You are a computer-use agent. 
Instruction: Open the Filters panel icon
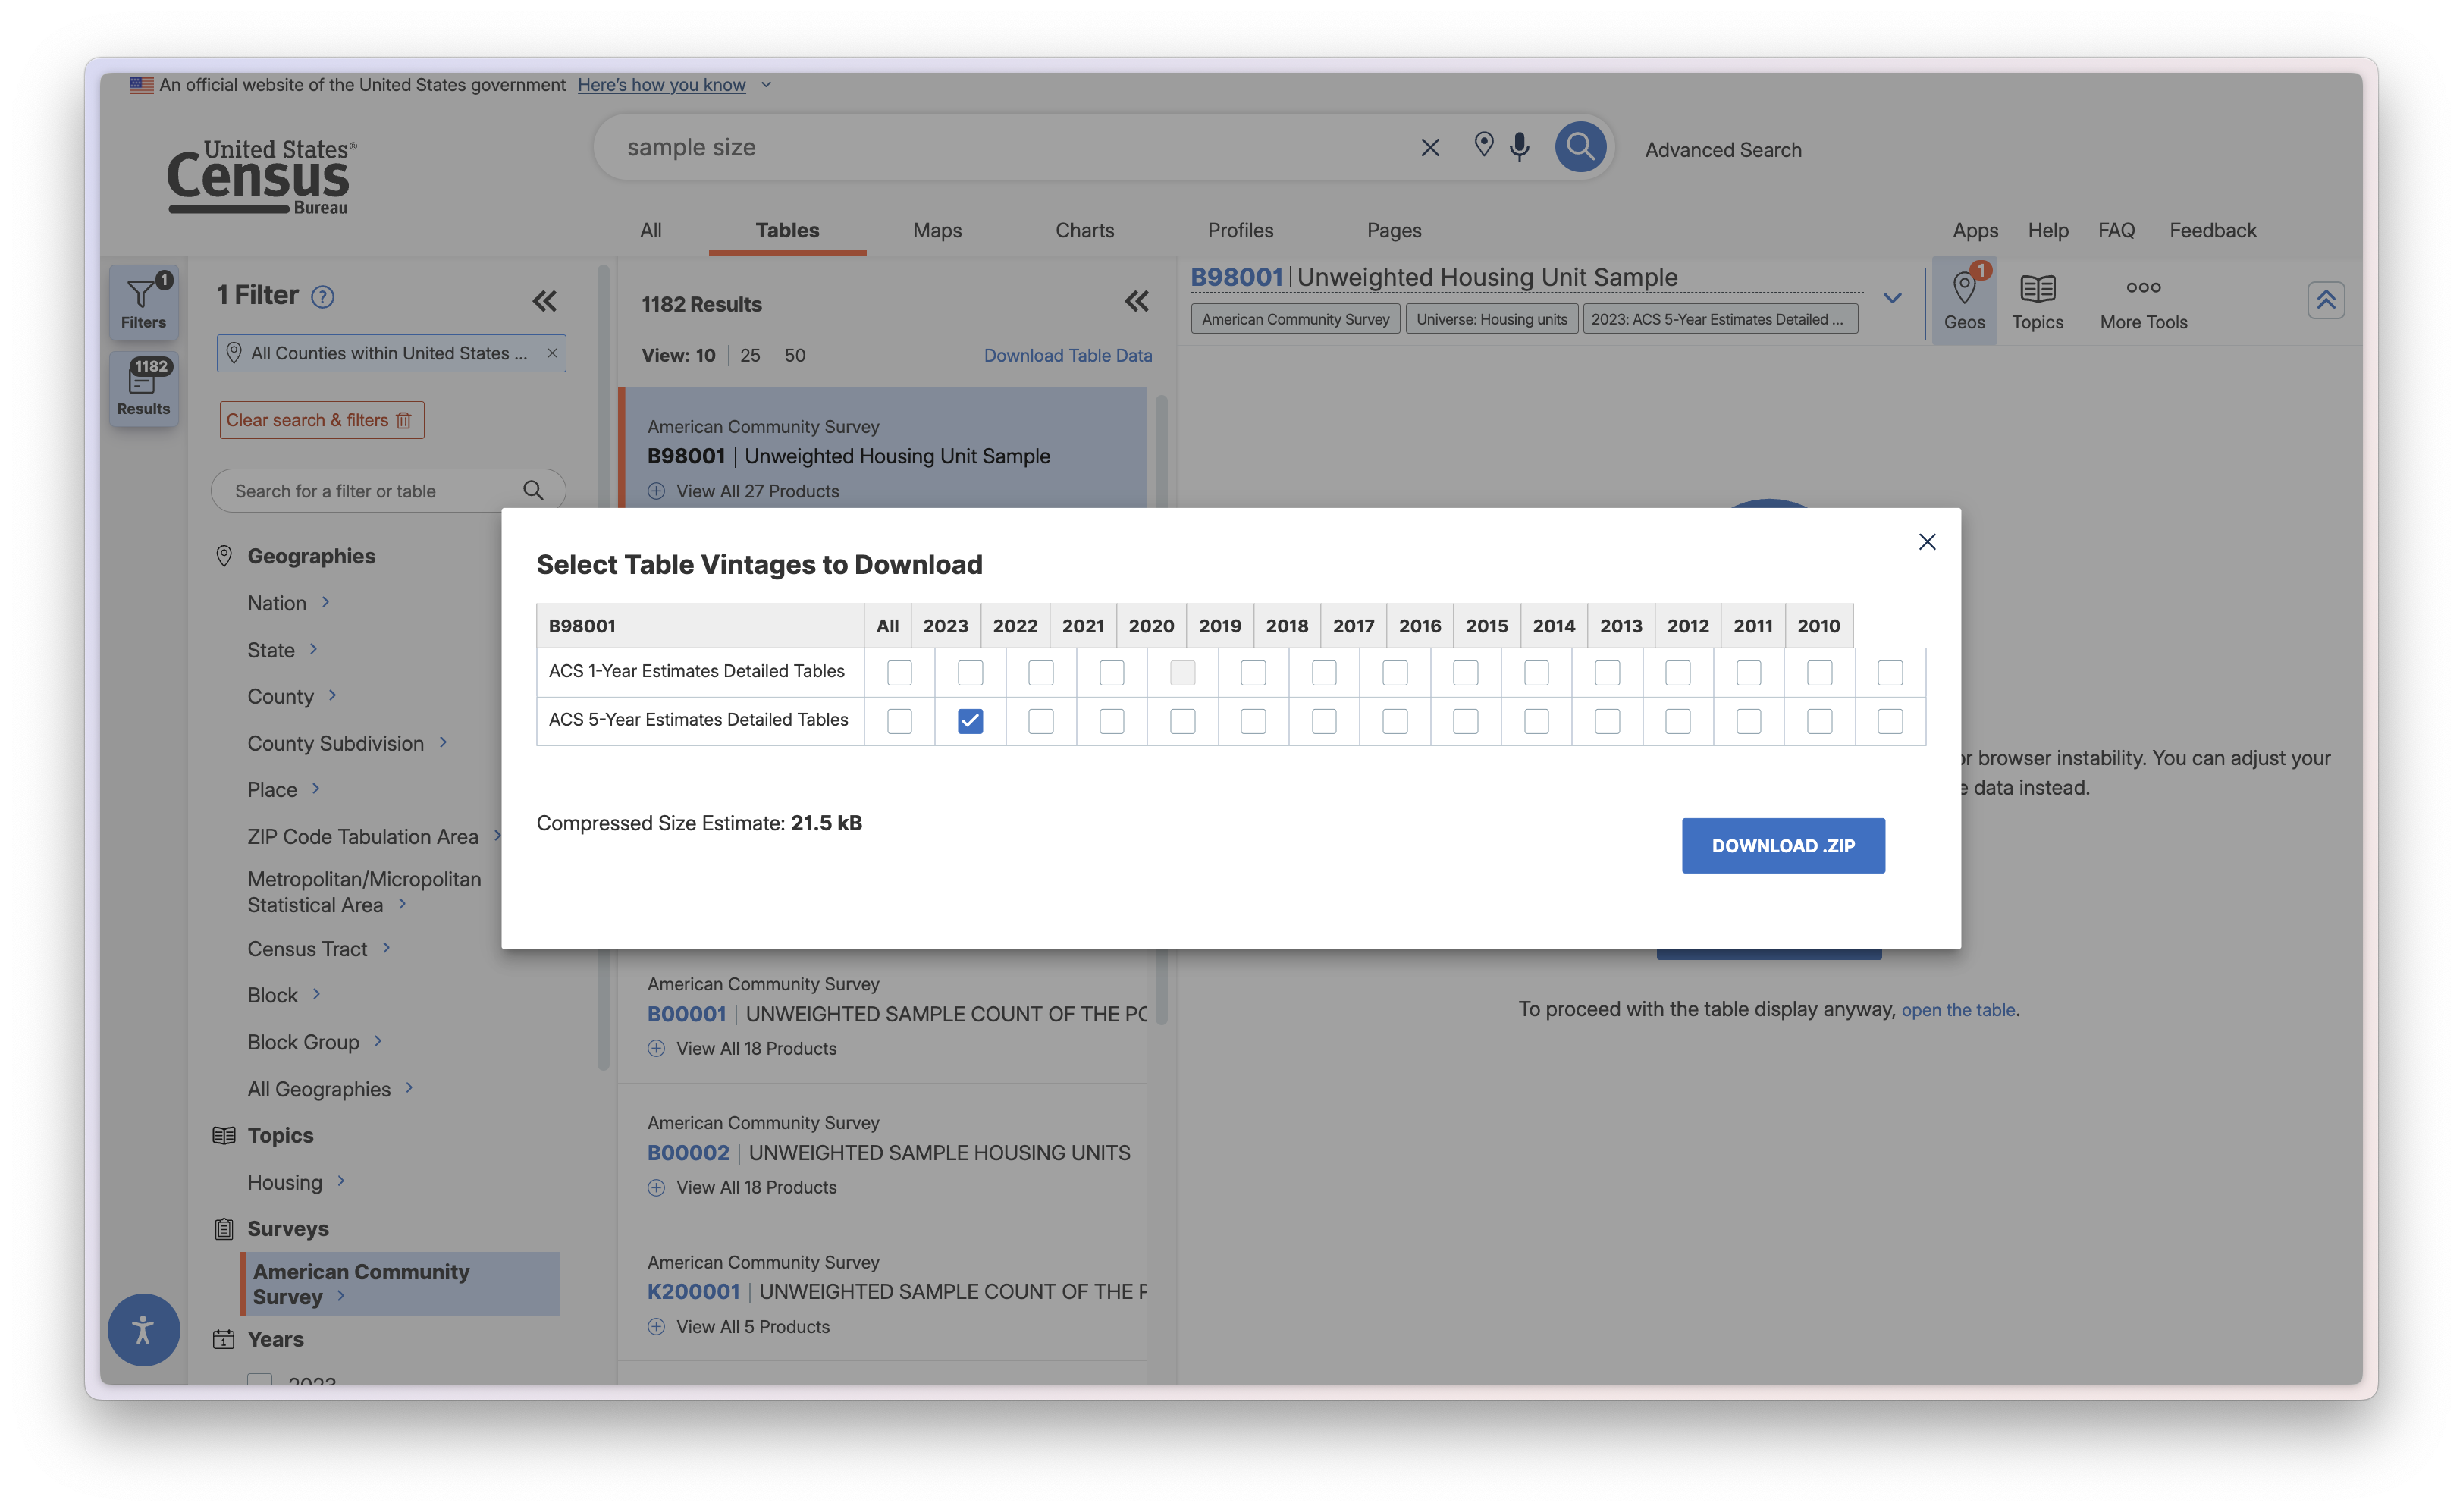[143, 300]
